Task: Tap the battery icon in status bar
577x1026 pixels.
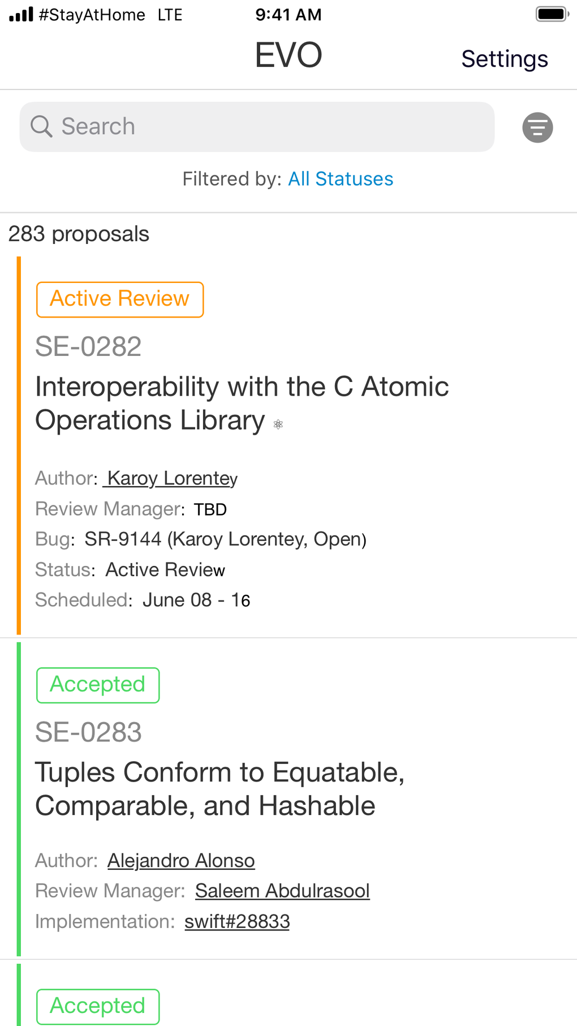Action: click(x=552, y=14)
